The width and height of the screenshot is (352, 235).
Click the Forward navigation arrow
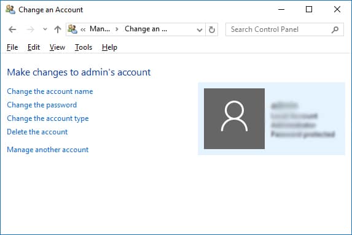tap(30, 29)
